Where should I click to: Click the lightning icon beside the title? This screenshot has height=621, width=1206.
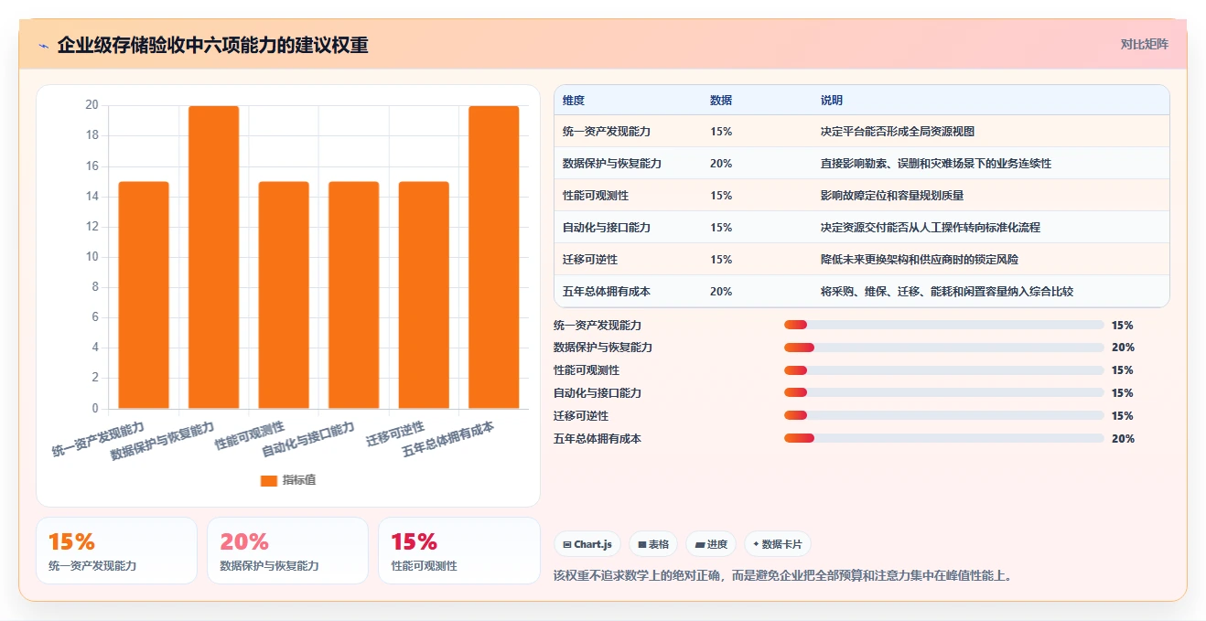[x=43, y=46]
